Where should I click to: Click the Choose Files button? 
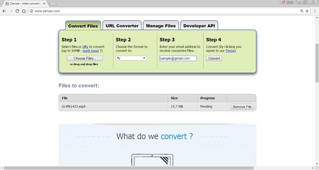click(x=85, y=59)
